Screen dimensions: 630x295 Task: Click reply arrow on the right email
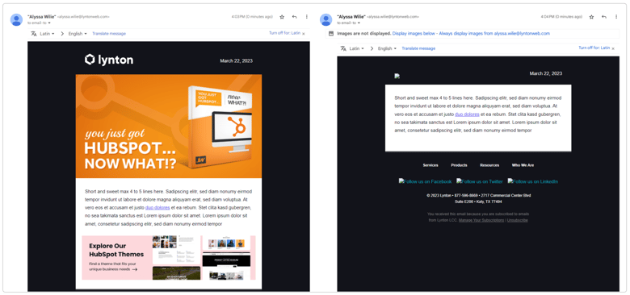tap(604, 17)
